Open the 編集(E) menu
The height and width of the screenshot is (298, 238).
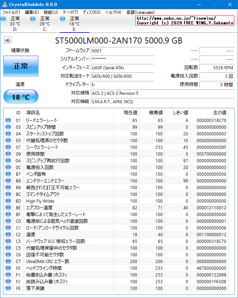click(x=32, y=12)
